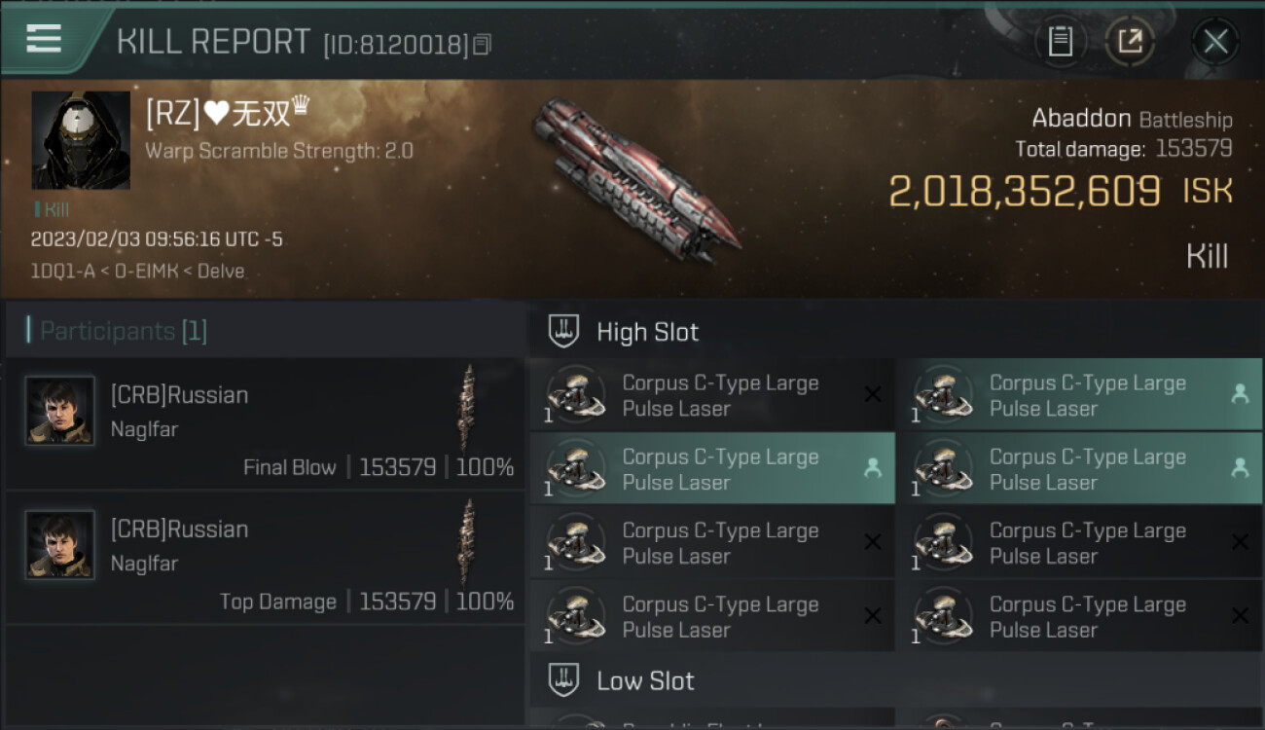Open the hamburger menu
This screenshot has width=1265, height=730.
click(x=44, y=39)
